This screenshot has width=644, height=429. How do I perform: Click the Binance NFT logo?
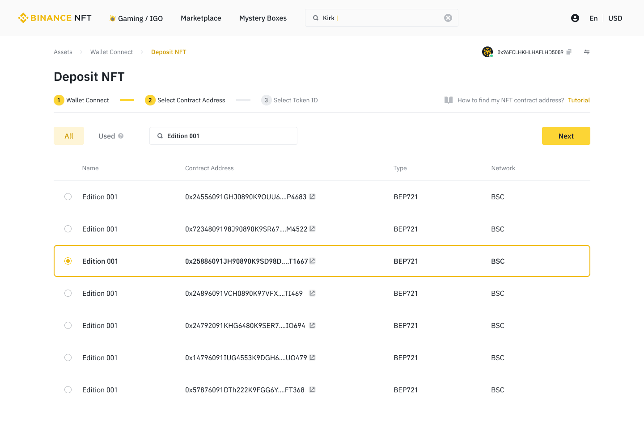coord(55,18)
